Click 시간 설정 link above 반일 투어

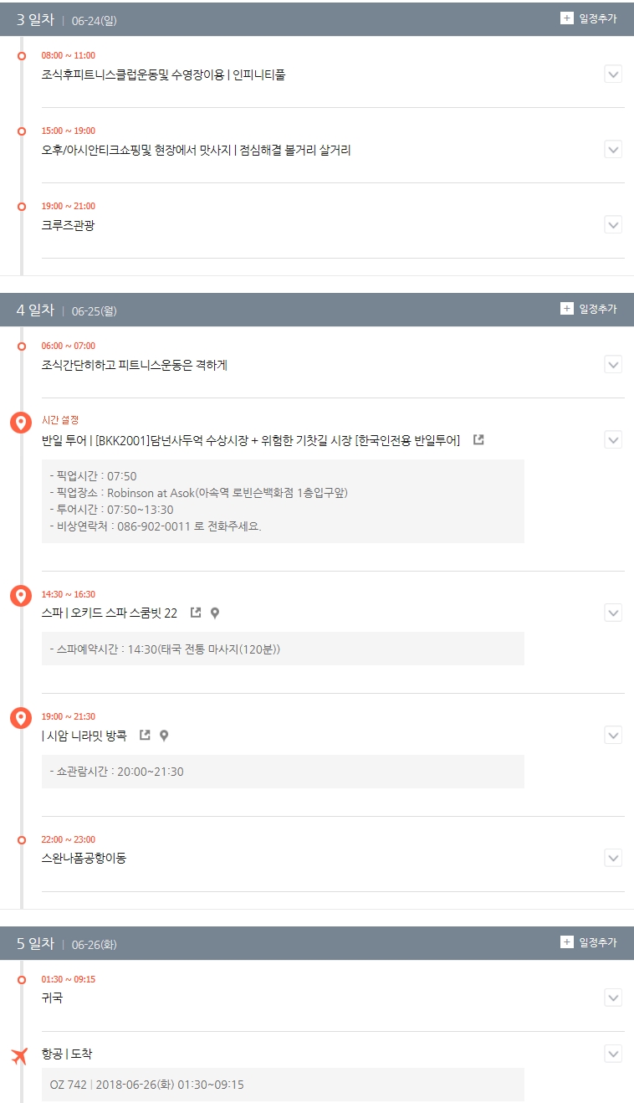(x=60, y=420)
